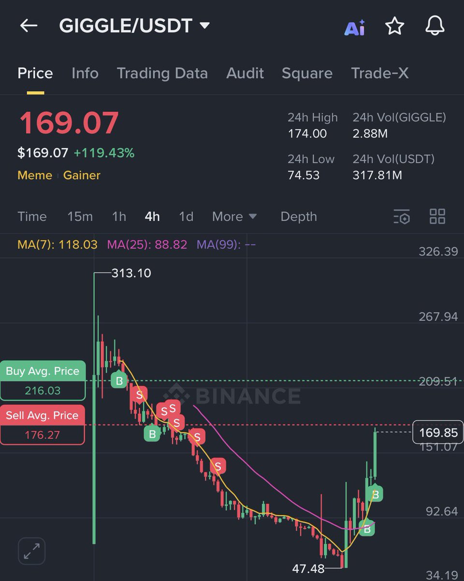Select the 1d chart interval
The width and height of the screenshot is (464, 581).
(x=186, y=216)
